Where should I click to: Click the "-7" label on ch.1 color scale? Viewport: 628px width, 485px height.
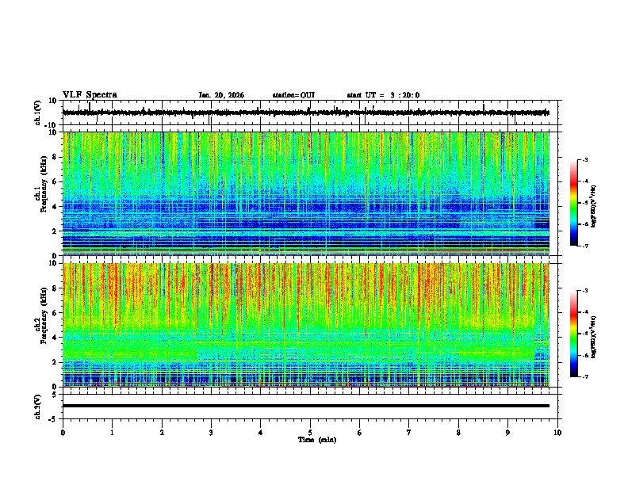point(584,246)
